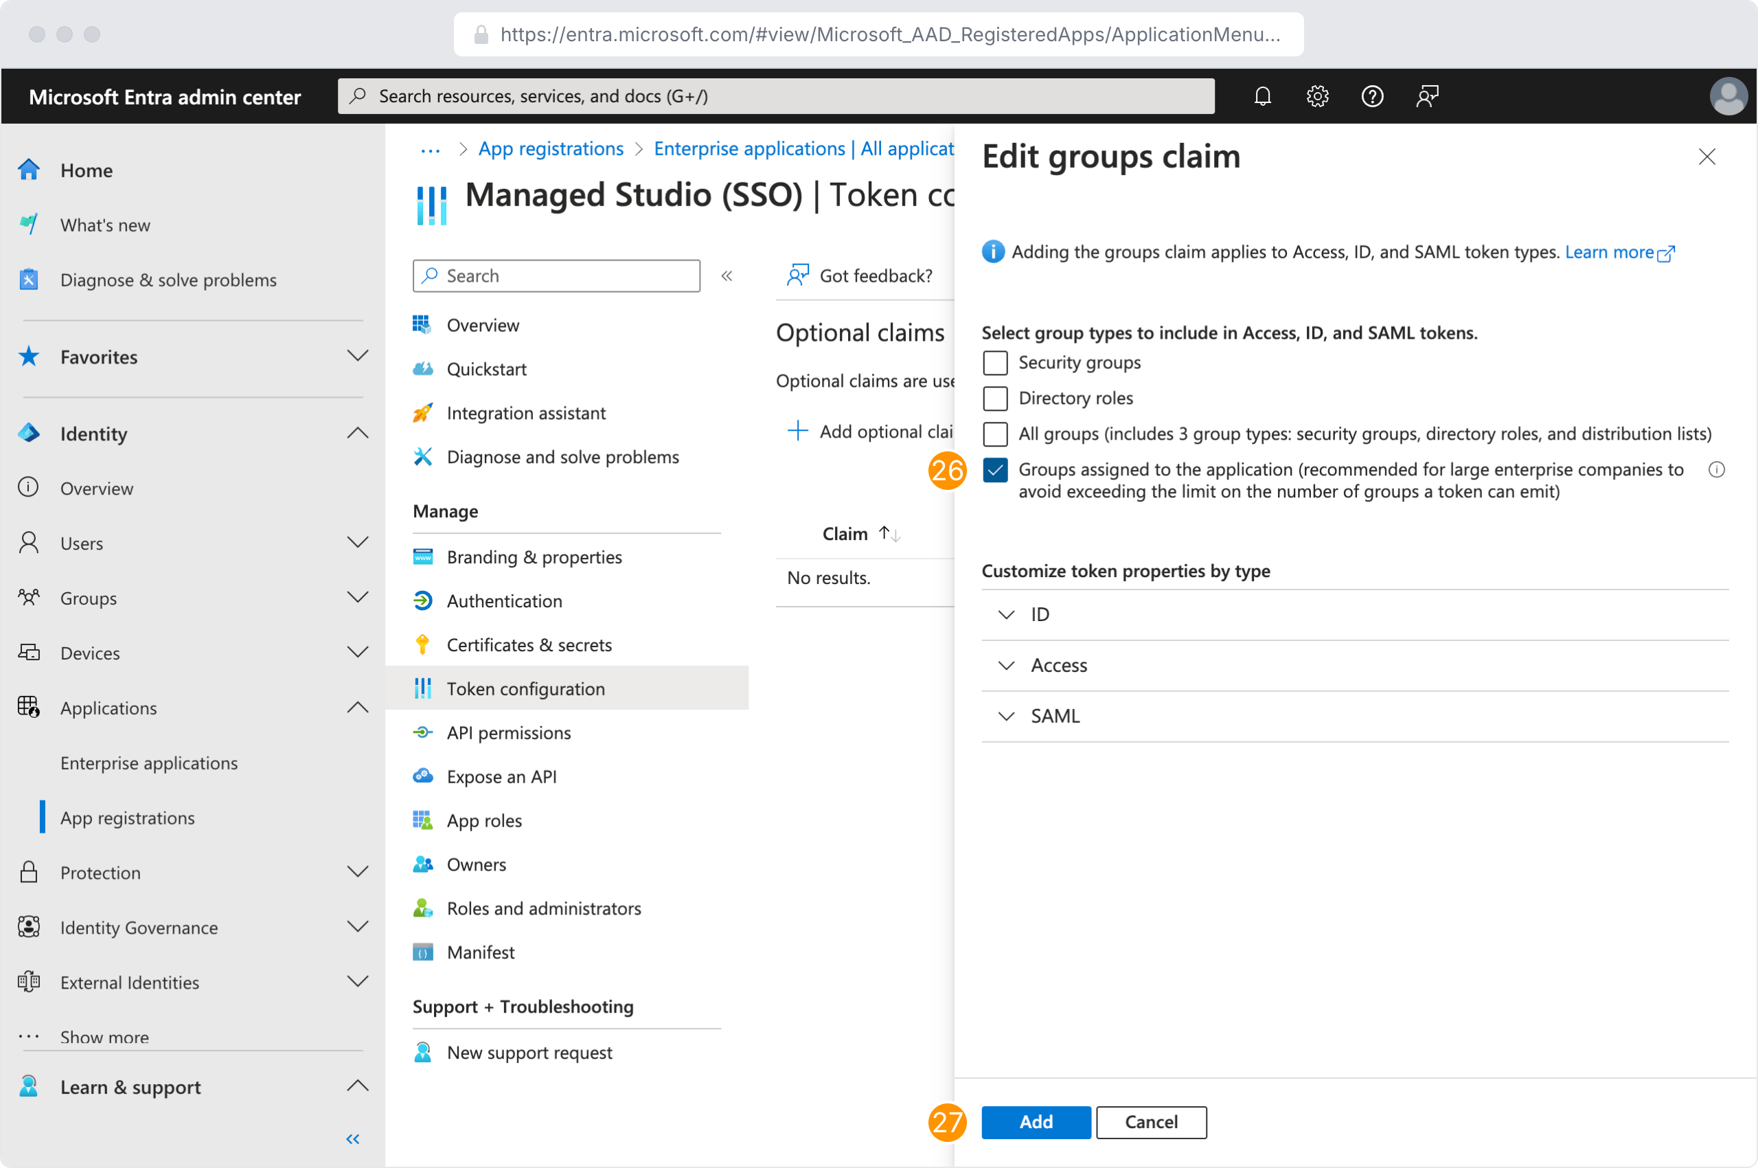The height and width of the screenshot is (1168, 1758).
Task: Open the settings gear icon
Action: [1317, 96]
